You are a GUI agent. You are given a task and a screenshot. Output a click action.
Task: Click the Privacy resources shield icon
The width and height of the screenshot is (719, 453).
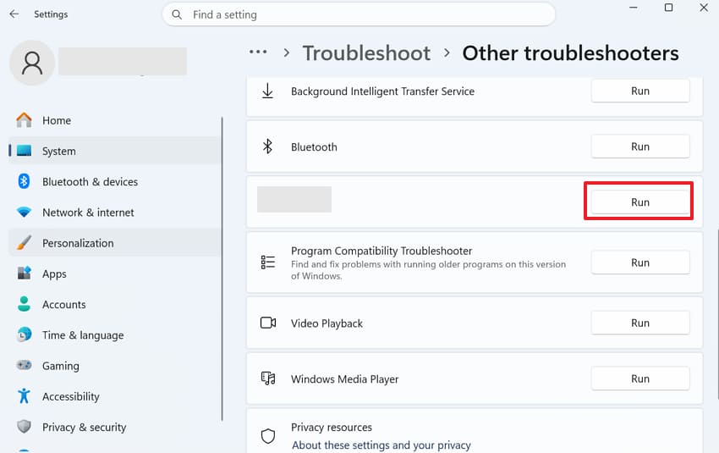tap(268, 436)
